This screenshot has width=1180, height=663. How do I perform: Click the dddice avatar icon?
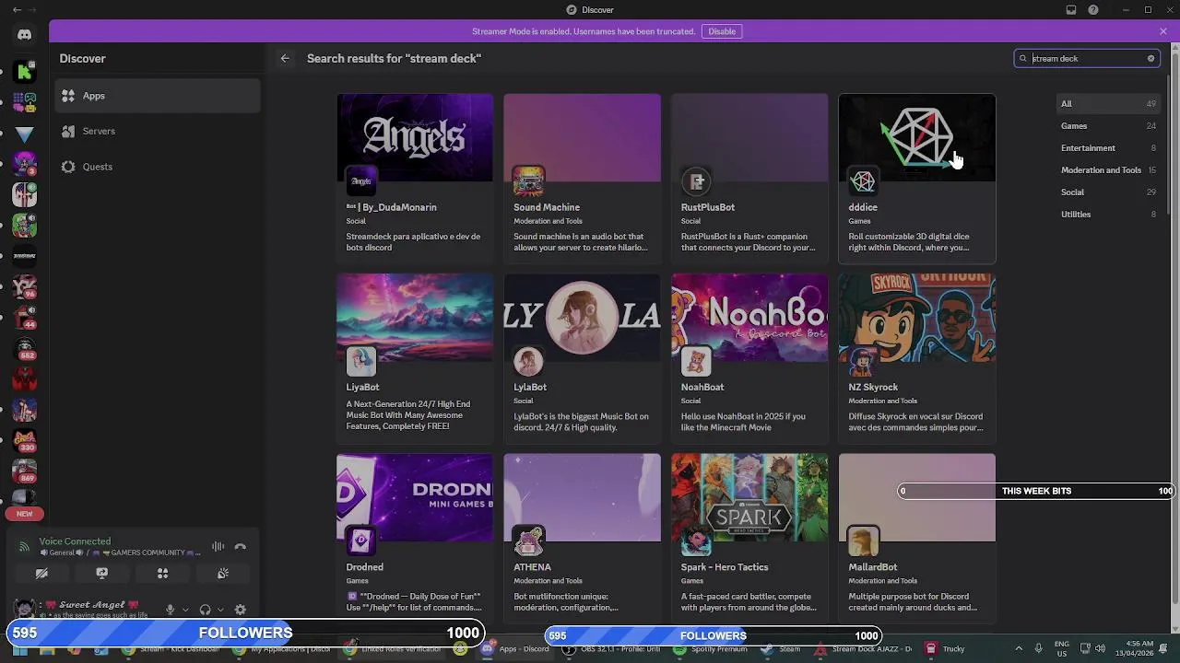coord(864,181)
